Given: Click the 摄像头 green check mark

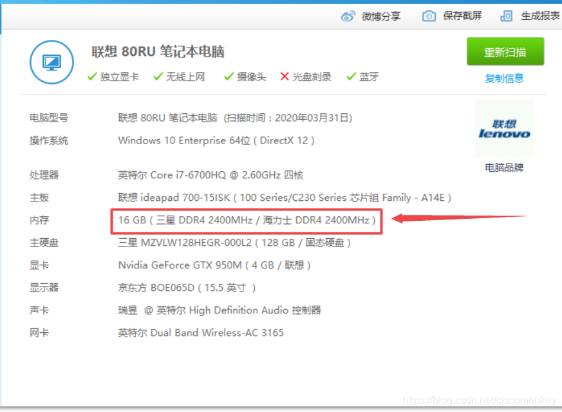Looking at the screenshot, I should tap(229, 77).
